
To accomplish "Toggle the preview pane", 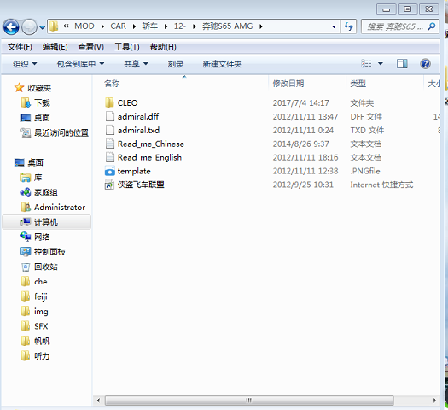I will [402, 64].
